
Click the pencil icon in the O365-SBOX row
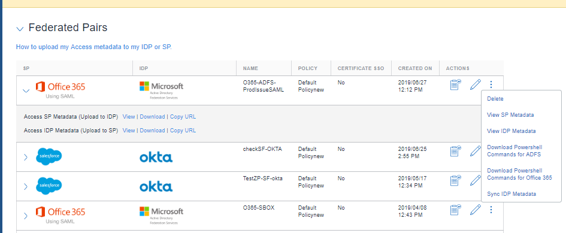pos(476,210)
